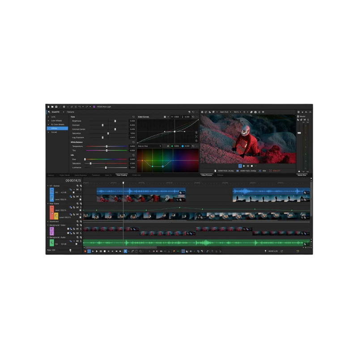Open the VEGAS Hub Login icon at the top
The width and height of the screenshot is (358, 358).
94,106
